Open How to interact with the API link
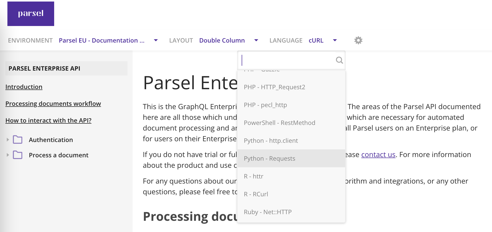Viewport: 492px width, 232px height. [x=48, y=120]
